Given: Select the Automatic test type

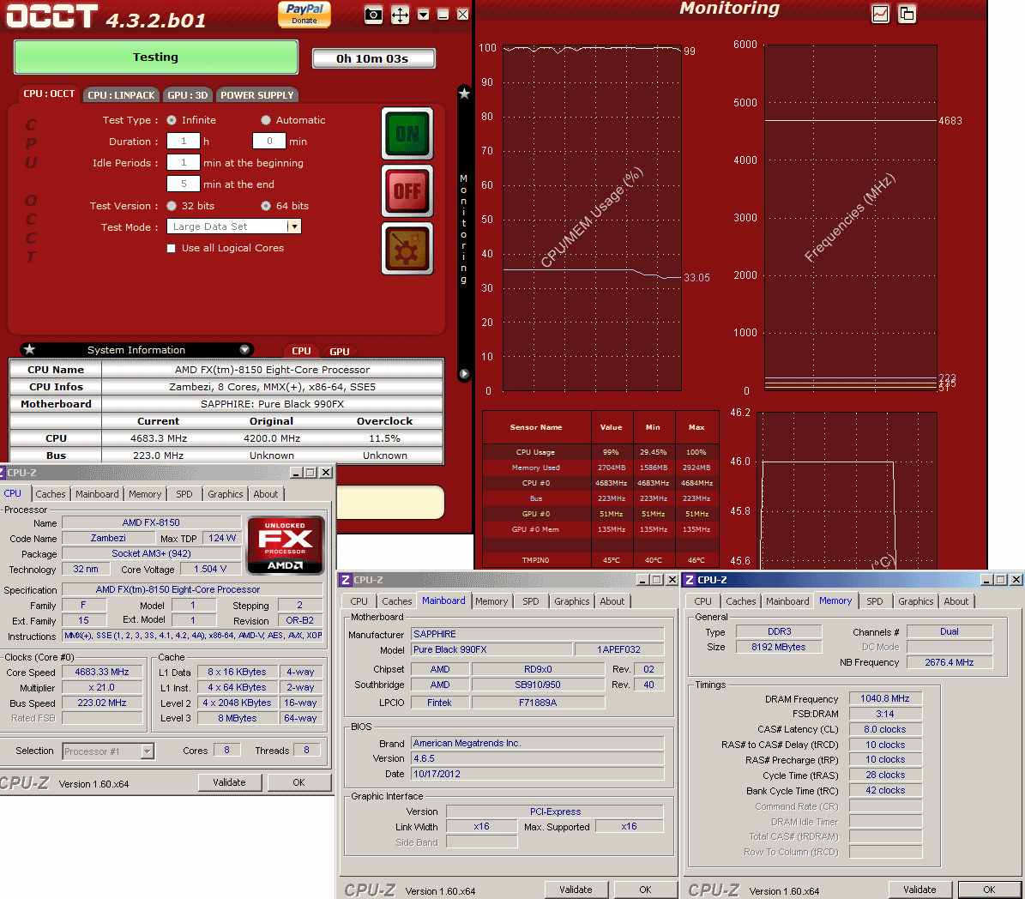Looking at the screenshot, I should coord(265,120).
